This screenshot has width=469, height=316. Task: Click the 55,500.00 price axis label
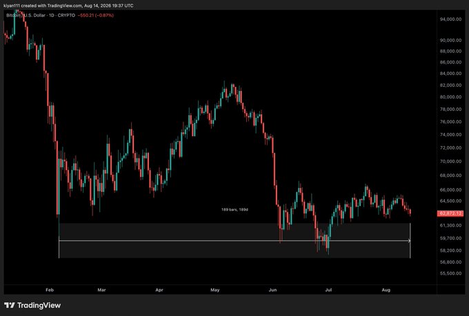coord(450,273)
